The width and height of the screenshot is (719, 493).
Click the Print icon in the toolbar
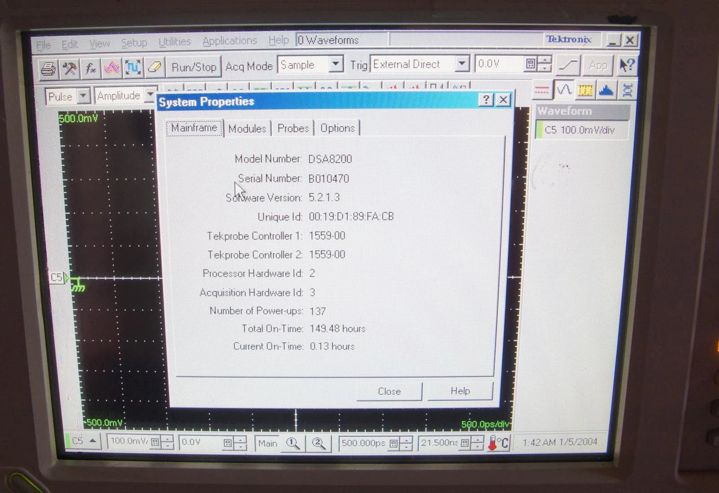[x=49, y=68]
